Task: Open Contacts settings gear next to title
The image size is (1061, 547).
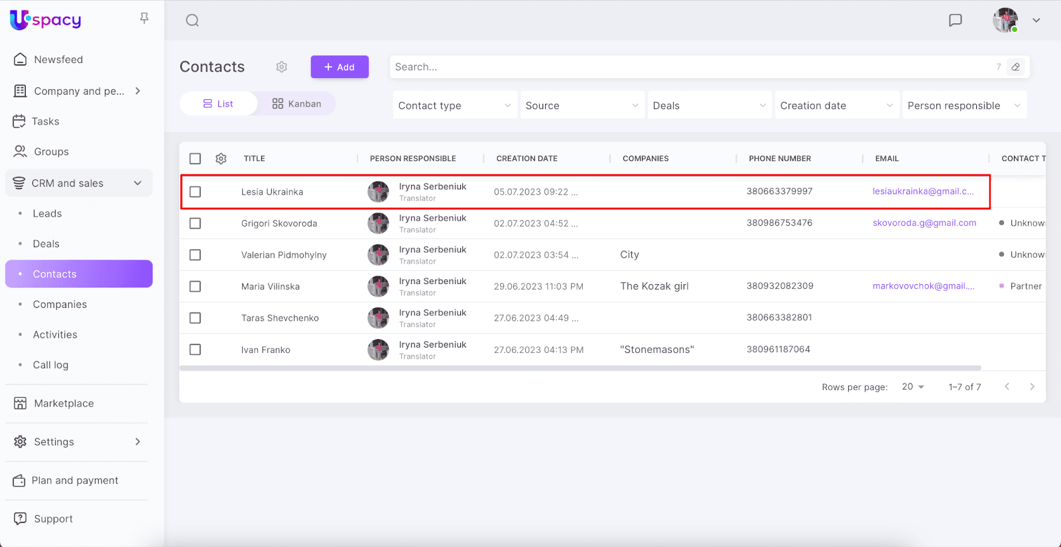Action: click(282, 67)
